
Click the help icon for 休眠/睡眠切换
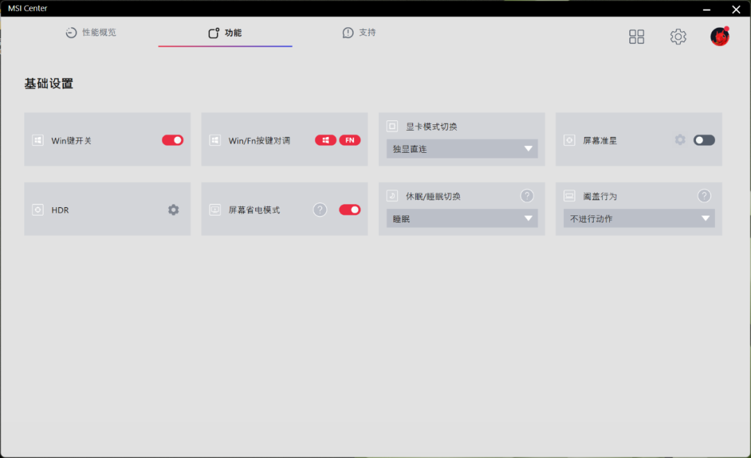pos(527,196)
